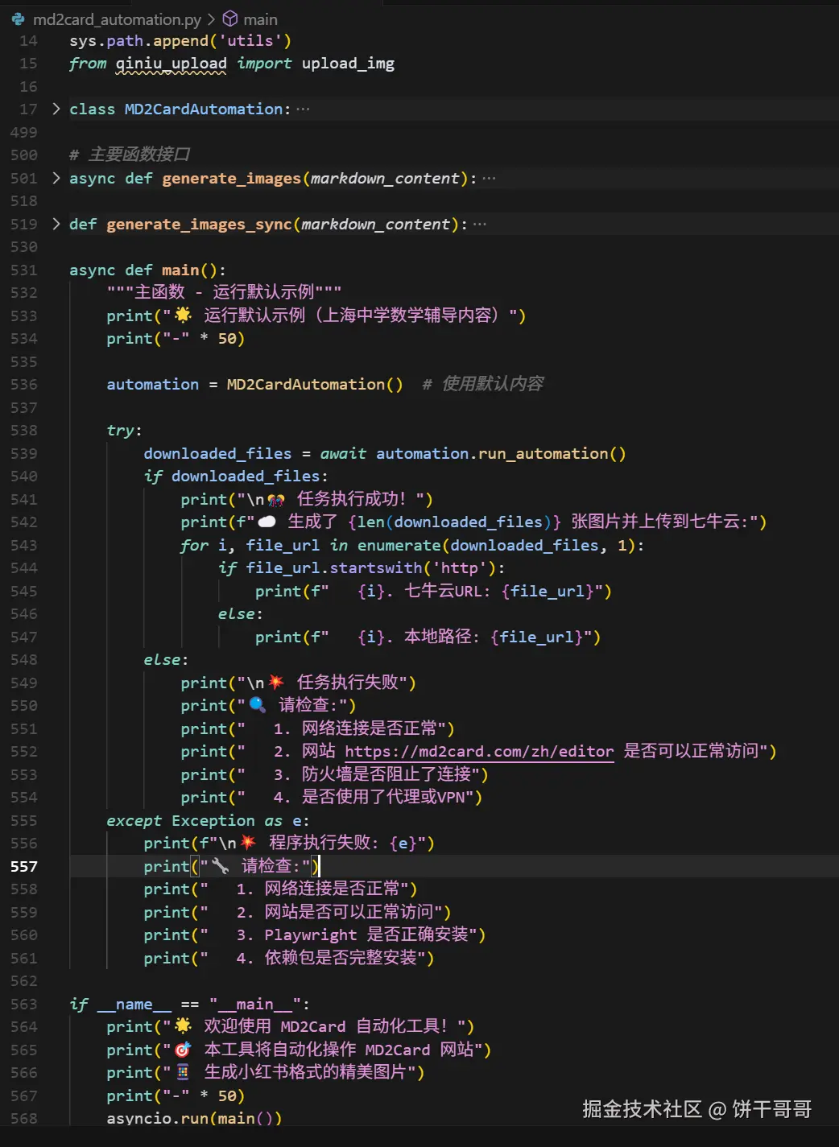Click '防火墙是否阻止了连接' print line

pyautogui.click(x=335, y=774)
